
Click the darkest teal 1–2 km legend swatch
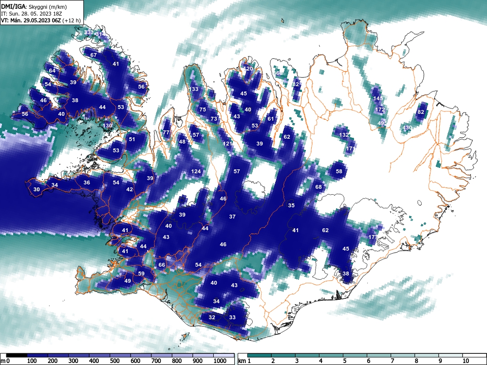(260, 355)
